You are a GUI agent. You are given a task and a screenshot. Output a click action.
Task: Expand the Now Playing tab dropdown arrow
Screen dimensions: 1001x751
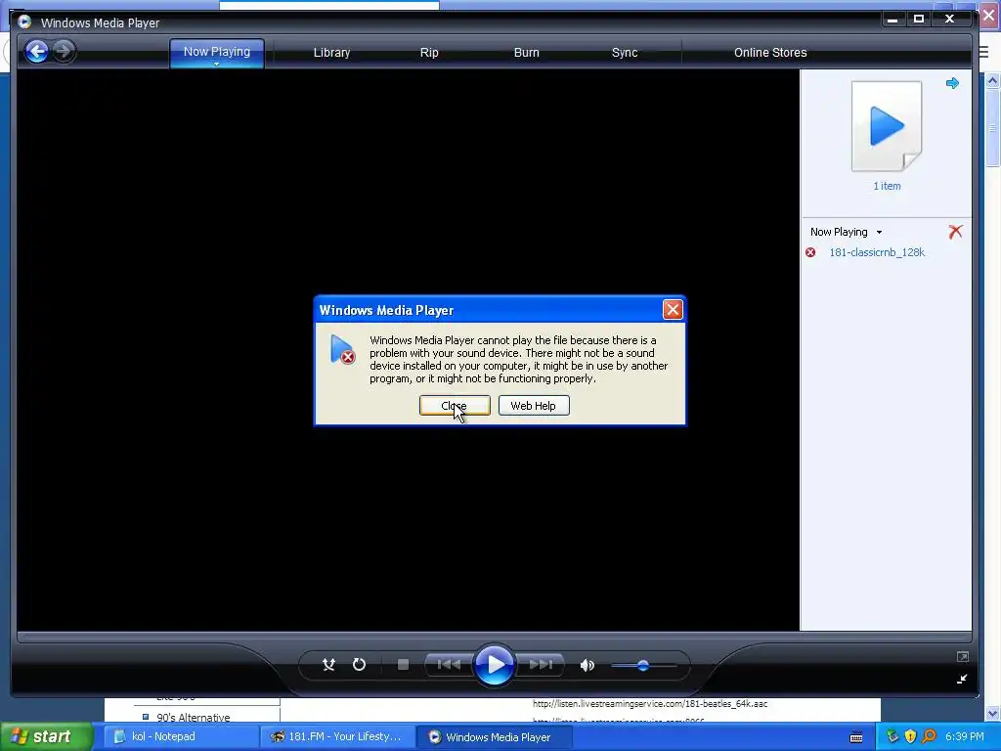(216, 64)
